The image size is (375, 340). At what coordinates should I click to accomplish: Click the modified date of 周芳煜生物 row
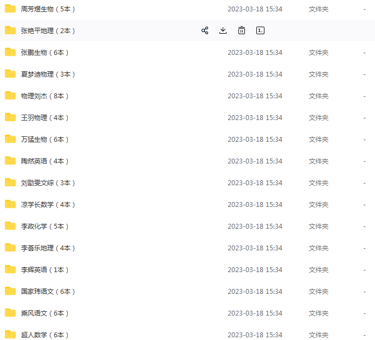[x=255, y=9]
